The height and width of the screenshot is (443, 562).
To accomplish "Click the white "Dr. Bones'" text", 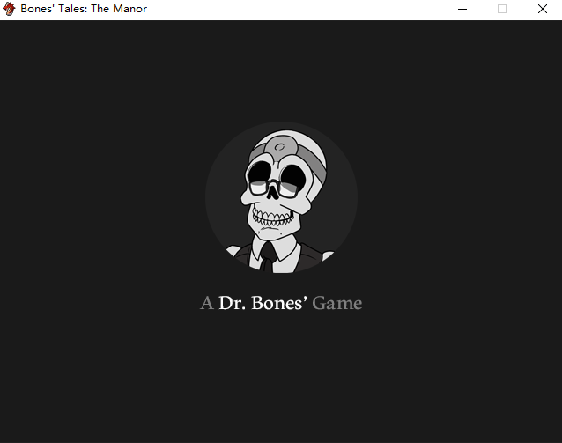I will coord(263,303).
